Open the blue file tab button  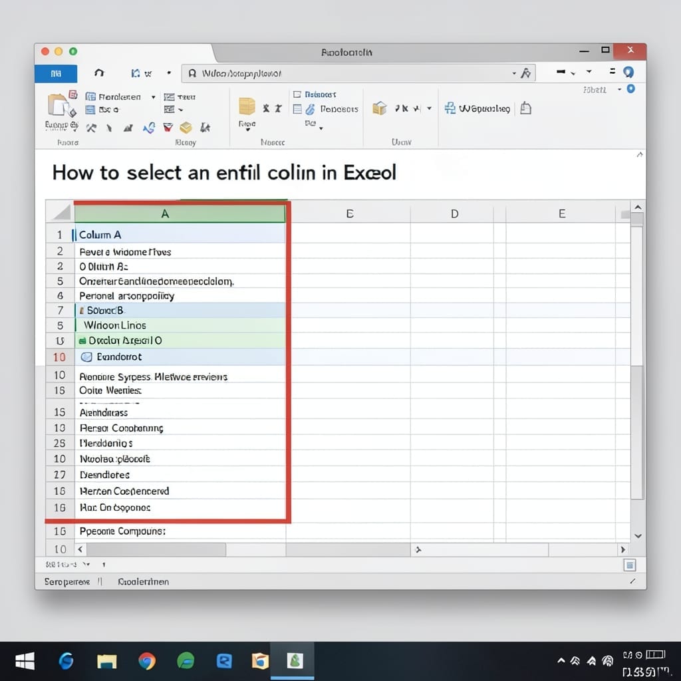tap(56, 73)
